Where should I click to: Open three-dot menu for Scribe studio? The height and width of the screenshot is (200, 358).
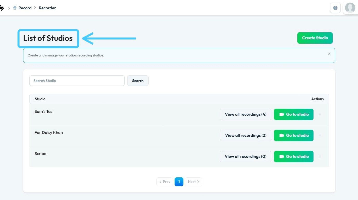pyautogui.click(x=320, y=157)
